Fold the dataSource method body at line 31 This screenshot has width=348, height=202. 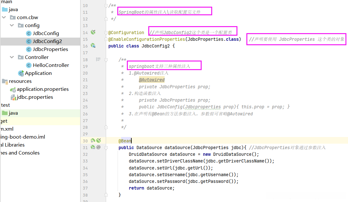coord(106,148)
